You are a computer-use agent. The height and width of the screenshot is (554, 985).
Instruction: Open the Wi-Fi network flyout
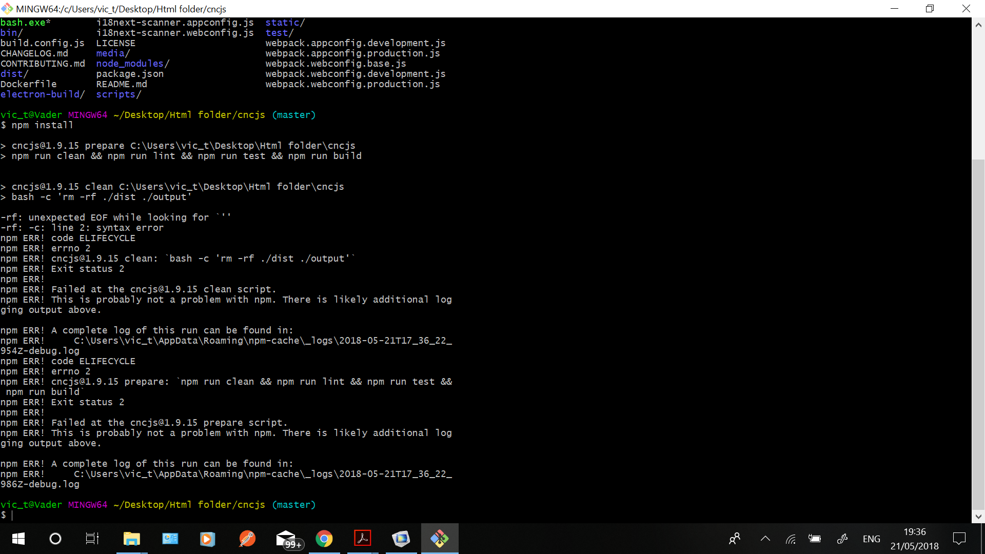[791, 539]
